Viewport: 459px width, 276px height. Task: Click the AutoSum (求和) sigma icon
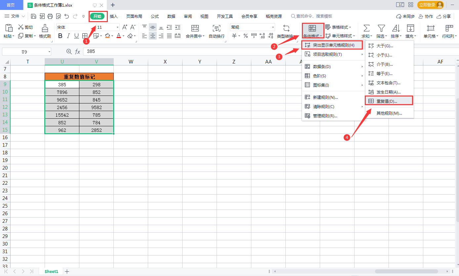(x=366, y=28)
